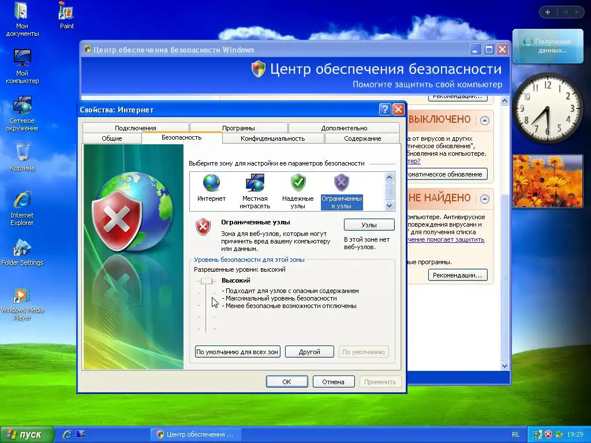The height and width of the screenshot is (443, 591).
Task: Open Folder Settings desktop shortcut
Action: pos(23,253)
